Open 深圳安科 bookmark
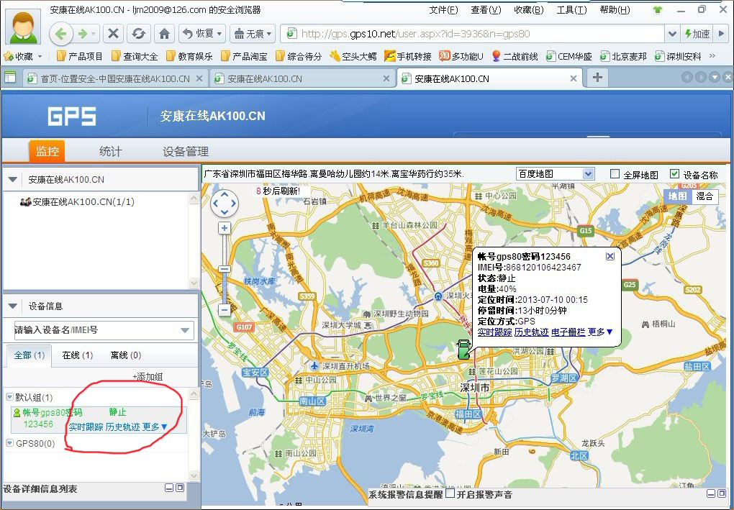Image resolution: width=734 pixels, height=510 pixels. coord(679,57)
